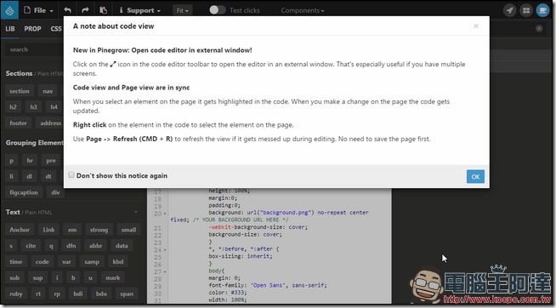This screenshot has height=308, width=556.
Task: Select the ruby element
Action: 16,294
